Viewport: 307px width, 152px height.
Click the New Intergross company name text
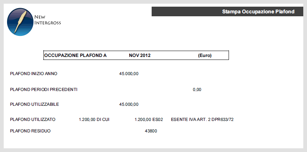48,20
